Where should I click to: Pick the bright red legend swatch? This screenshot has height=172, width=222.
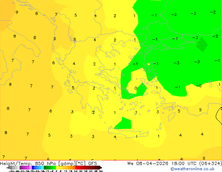[76, 167]
